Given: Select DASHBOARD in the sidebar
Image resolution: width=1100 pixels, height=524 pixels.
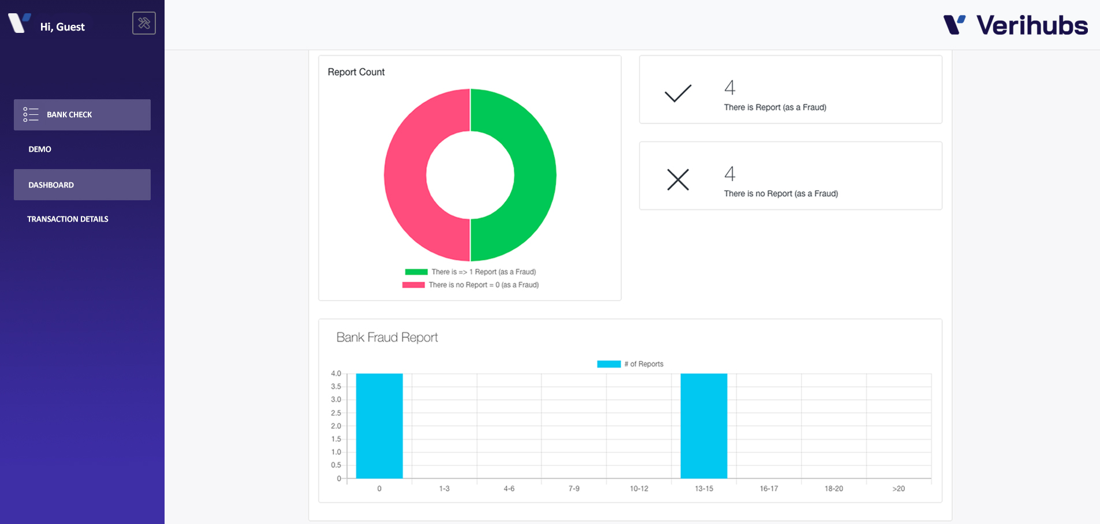Looking at the screenshot, I should 82,185.
